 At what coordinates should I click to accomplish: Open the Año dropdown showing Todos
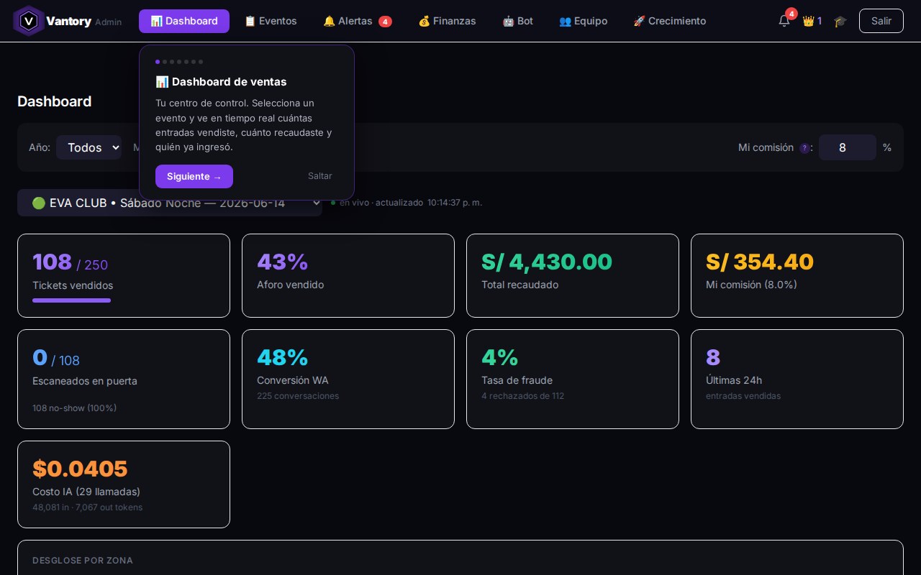(89, 147)
